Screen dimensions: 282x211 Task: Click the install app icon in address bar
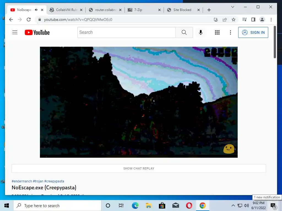click(216, 20)
